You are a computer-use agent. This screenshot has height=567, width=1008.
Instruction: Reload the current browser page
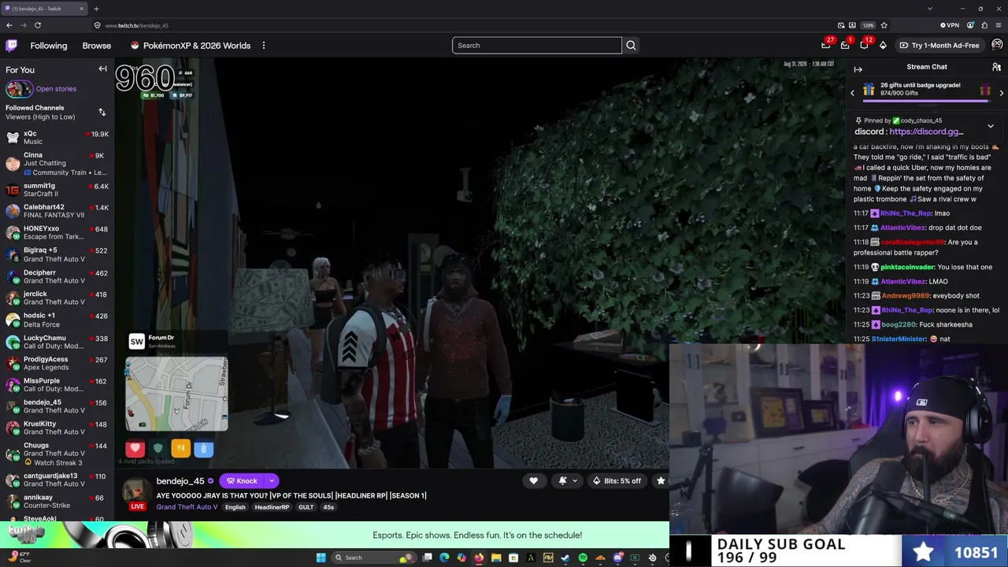point(37,25)
